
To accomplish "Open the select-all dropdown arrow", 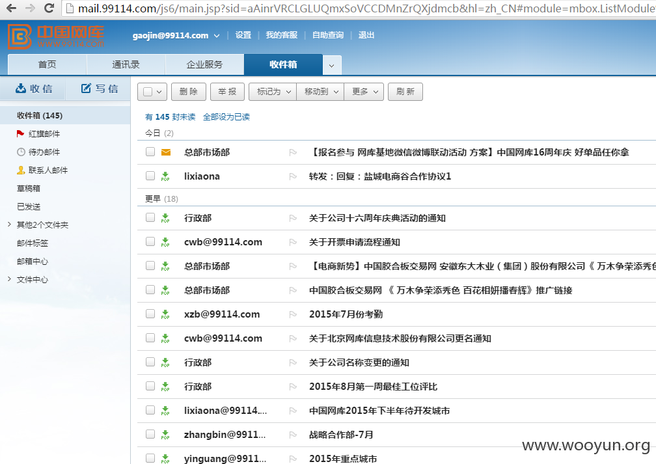I will pyautogui.click(x=159, y=92).
